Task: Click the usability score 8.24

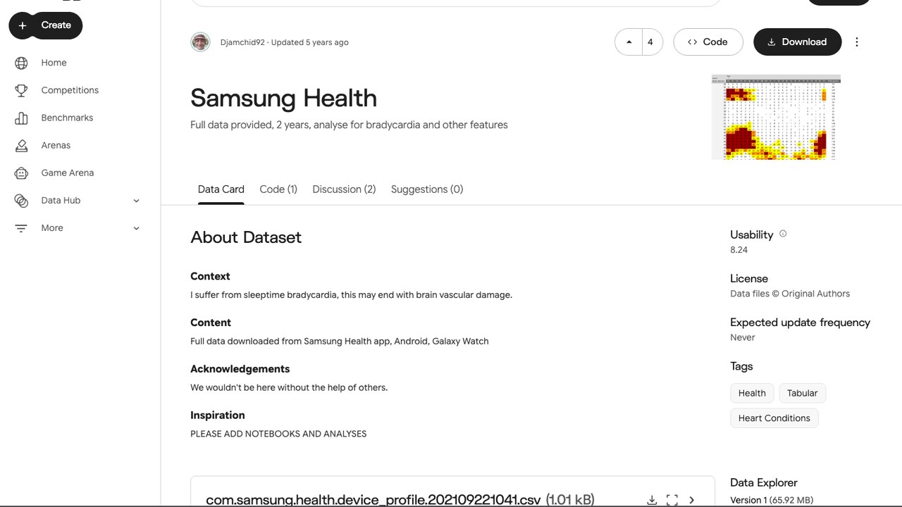Action: point(739,250)
